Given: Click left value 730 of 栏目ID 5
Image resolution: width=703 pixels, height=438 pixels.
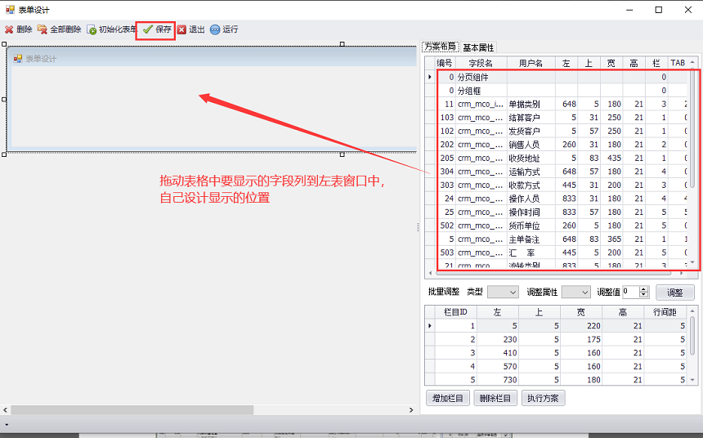Looking at the screenshot, I should coord(498,380).
